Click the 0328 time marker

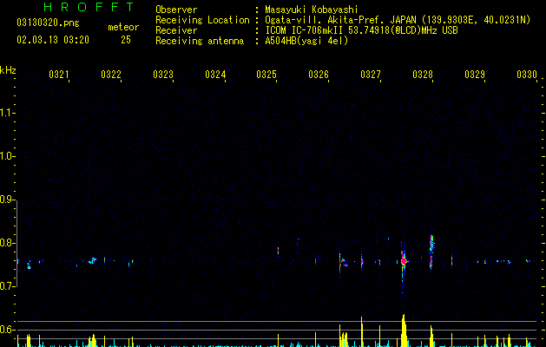click(423, 75)
